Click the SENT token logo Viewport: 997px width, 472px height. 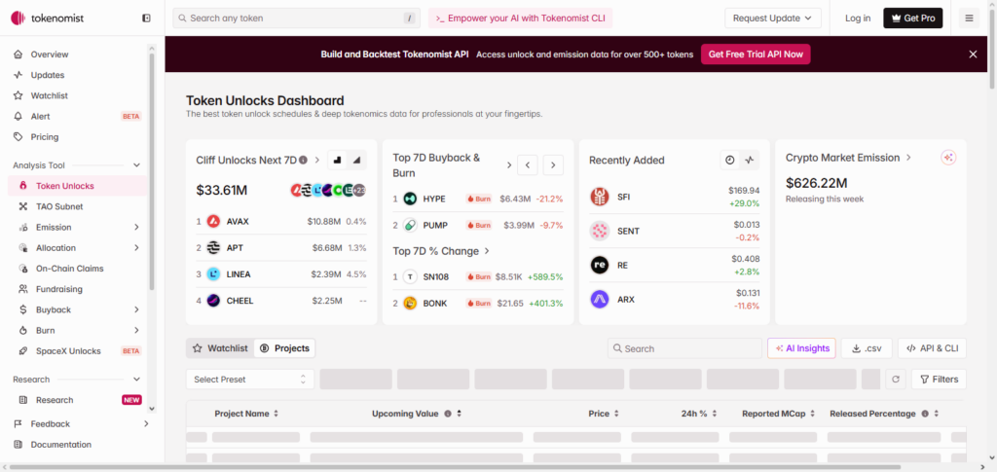(x=600, y=231)
